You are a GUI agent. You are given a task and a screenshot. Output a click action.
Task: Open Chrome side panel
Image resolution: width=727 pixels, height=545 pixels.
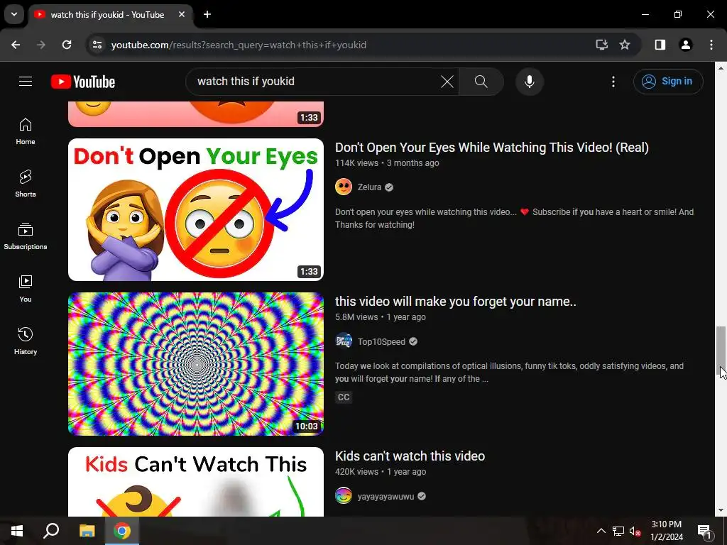pos(660,45)
